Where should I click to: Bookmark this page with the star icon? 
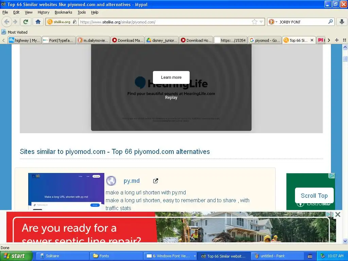point(254,22)
